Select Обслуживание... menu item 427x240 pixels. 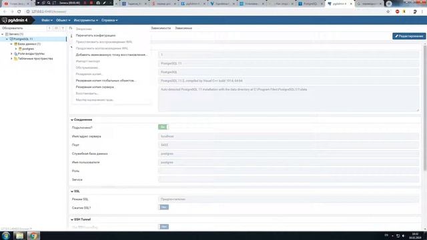[x=87, y=67]
